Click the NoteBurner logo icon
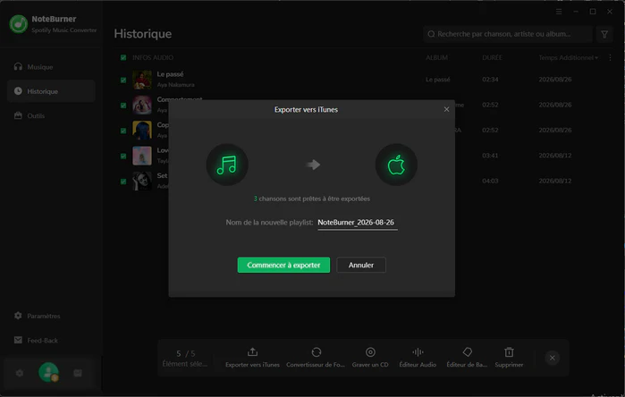The image size is (625, 397). [19, 24]
